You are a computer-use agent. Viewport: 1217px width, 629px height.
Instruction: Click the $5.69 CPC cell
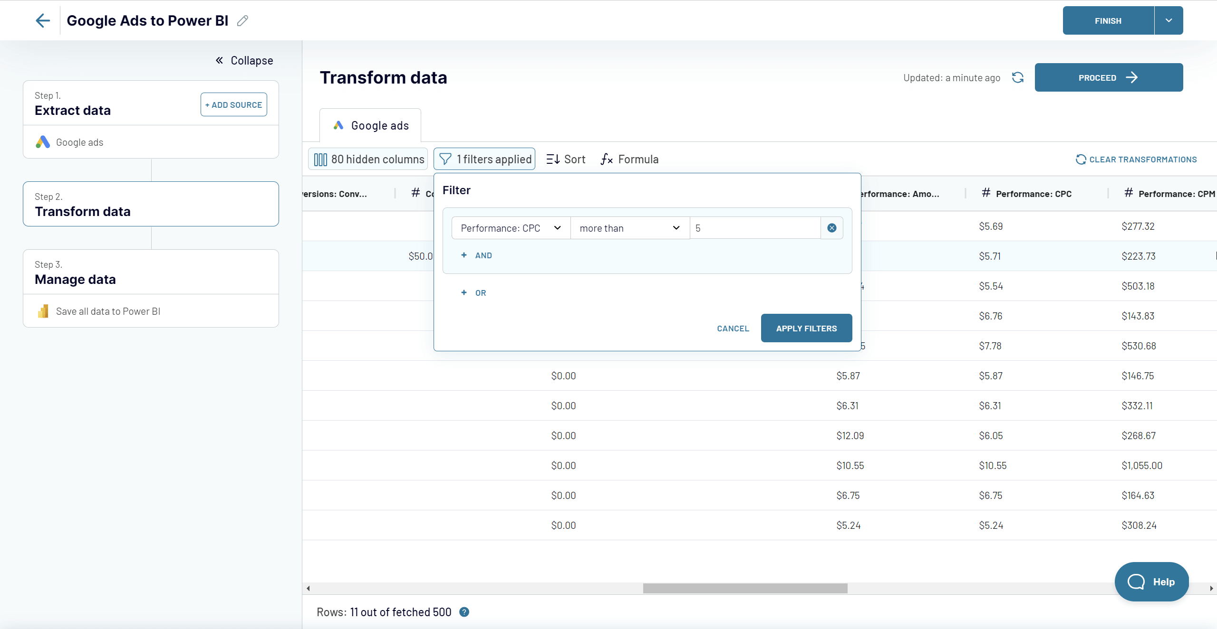pyautogui.click(x=991, y=226)
